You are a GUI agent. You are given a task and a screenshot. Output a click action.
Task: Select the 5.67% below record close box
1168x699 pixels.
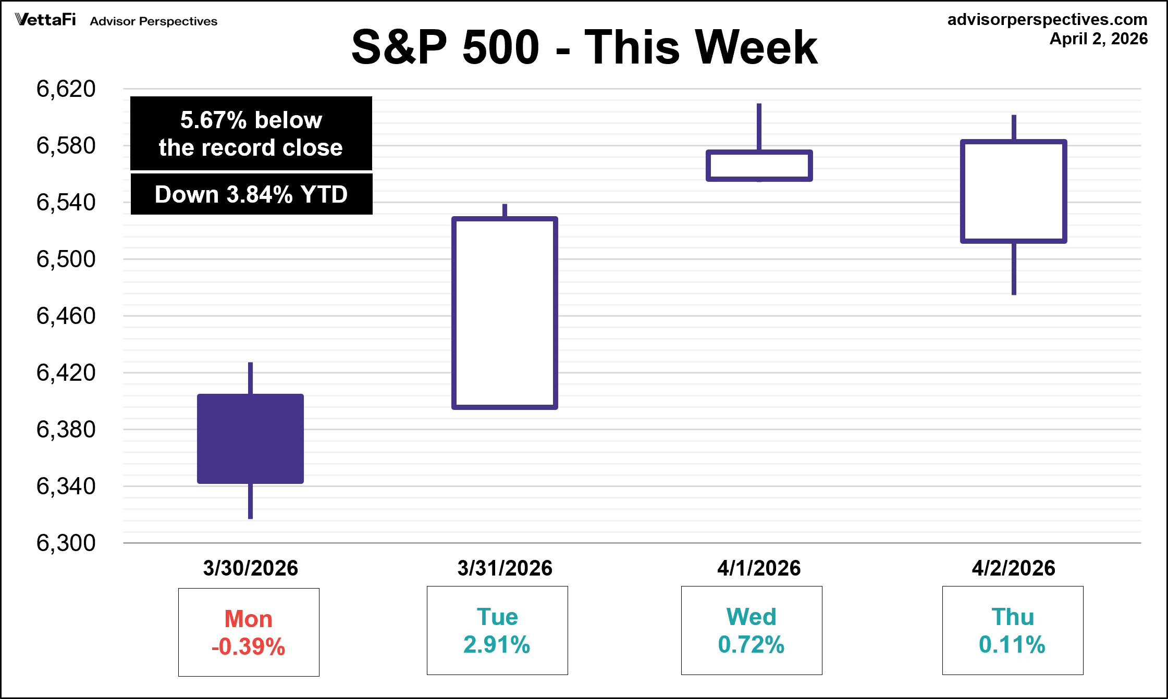coord(251,133)
